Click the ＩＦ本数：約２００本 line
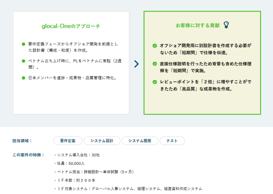273x194 pixels. pyautogui.click(x=74, y=180)
